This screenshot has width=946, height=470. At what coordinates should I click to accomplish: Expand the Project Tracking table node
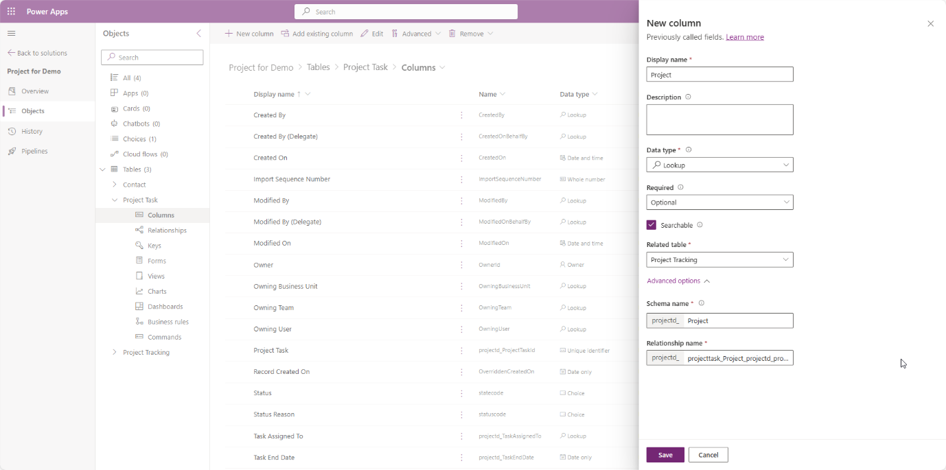point(115,352)
